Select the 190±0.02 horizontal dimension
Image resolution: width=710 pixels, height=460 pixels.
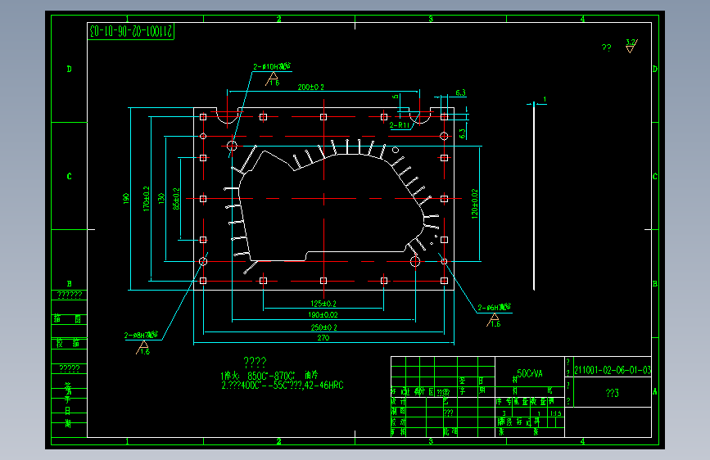pyautogui.click(x=323, y=314)
